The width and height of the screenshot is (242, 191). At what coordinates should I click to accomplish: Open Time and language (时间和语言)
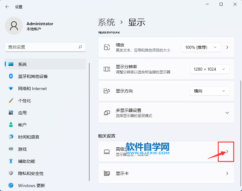tap(28, 137)
